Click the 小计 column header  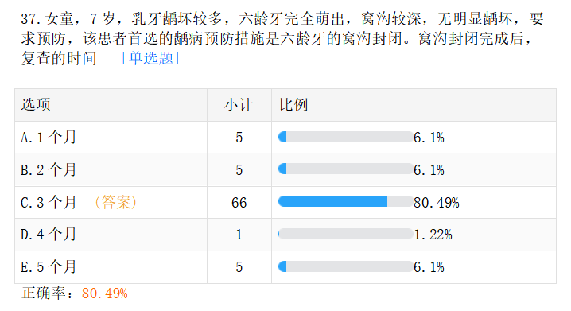pyautogui.click(x=239, y=105)
